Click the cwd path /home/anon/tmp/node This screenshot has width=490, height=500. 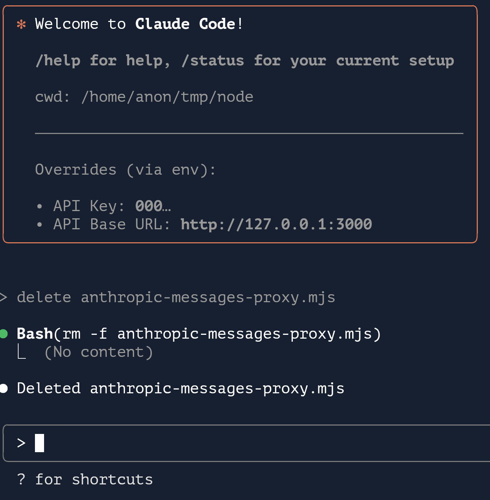point(167,97)
